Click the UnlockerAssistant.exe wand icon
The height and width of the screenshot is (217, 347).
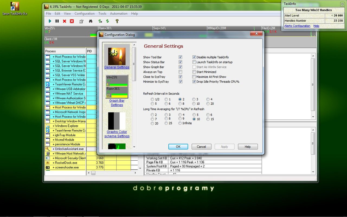[48, 149]
